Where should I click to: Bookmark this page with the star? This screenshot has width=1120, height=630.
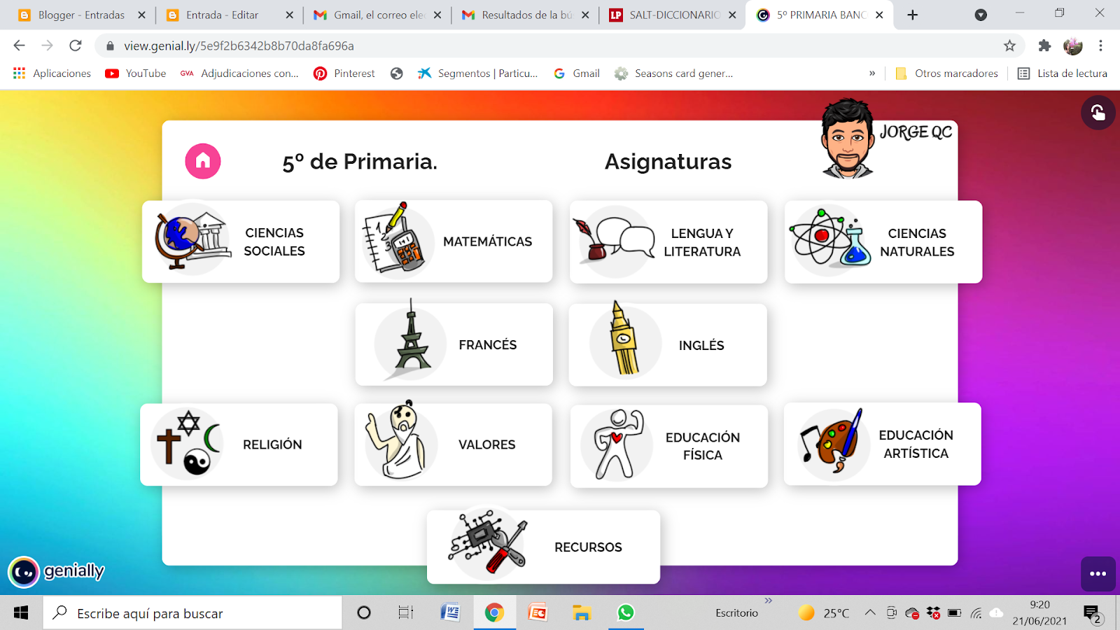pyautogui.click(x=1009, y=45)
